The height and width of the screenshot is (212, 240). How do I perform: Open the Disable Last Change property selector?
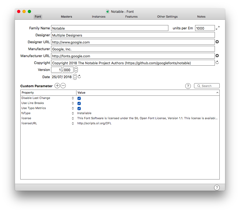click(x=73, y=98)
